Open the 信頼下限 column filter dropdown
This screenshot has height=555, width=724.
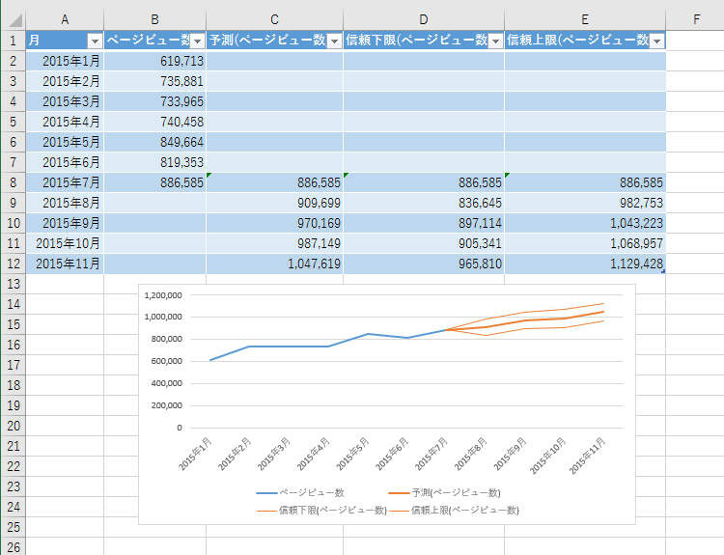(494, 41)
